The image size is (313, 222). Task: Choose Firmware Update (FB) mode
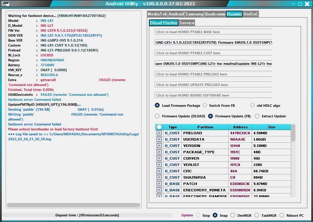(210, 116)
